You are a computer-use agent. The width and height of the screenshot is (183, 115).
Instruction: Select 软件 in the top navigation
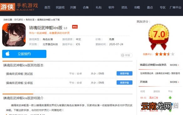point(112,7)
